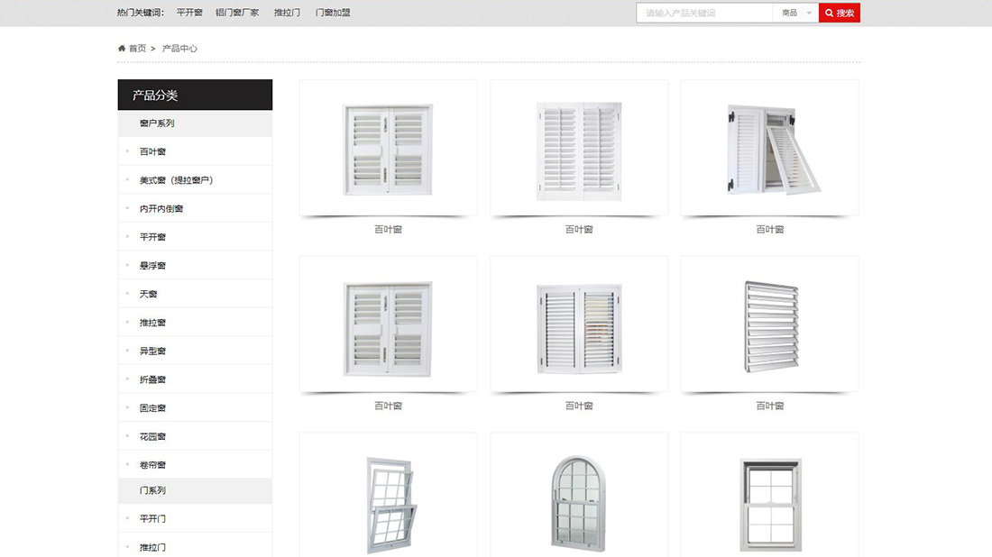Choose 悬浮窗 from the sidebar list
The width and height of the screenshot is (992, 557).
[x=152, y=266]
